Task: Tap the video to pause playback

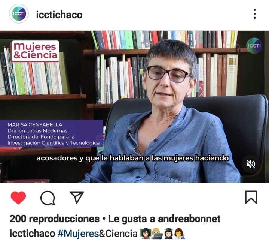Action: (x=135, y=106)
